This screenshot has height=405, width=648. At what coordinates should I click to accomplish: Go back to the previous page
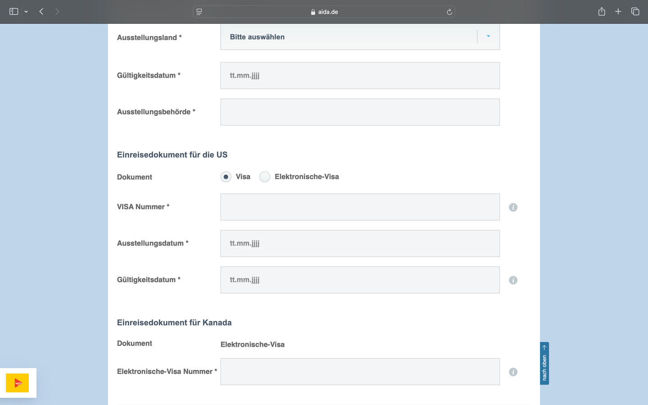click(x=41, y=12)
